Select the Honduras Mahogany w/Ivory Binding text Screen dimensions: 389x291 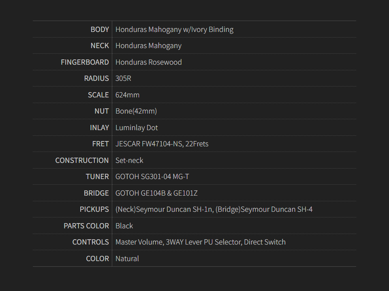coord(174,30)
